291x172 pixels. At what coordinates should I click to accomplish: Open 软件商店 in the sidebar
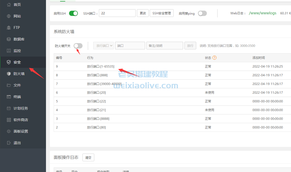[x=21, y=120]
